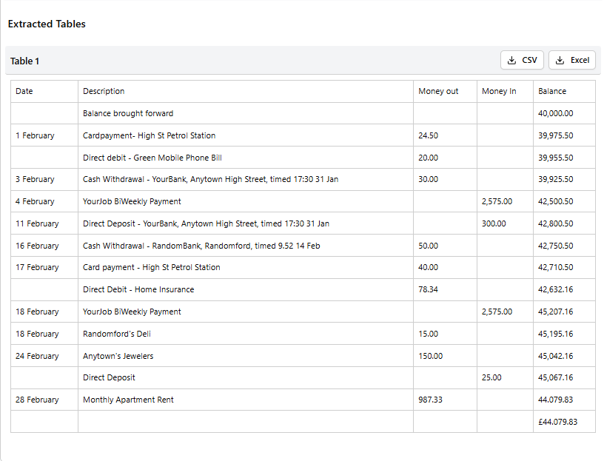Export the table as Excel
The image size is (604, 461).
pos(572,61)
